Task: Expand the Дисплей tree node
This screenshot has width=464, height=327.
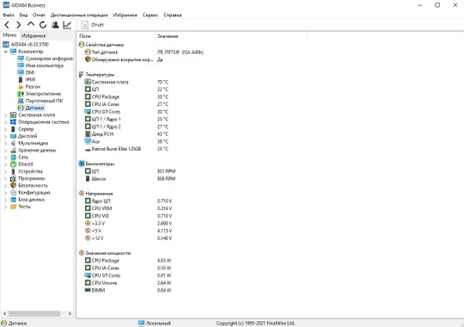Action: [x=6, y=136]
